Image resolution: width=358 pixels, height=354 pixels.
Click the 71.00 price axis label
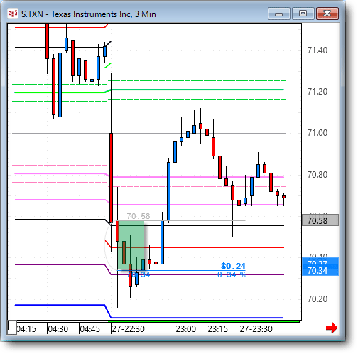click(318, 133)
